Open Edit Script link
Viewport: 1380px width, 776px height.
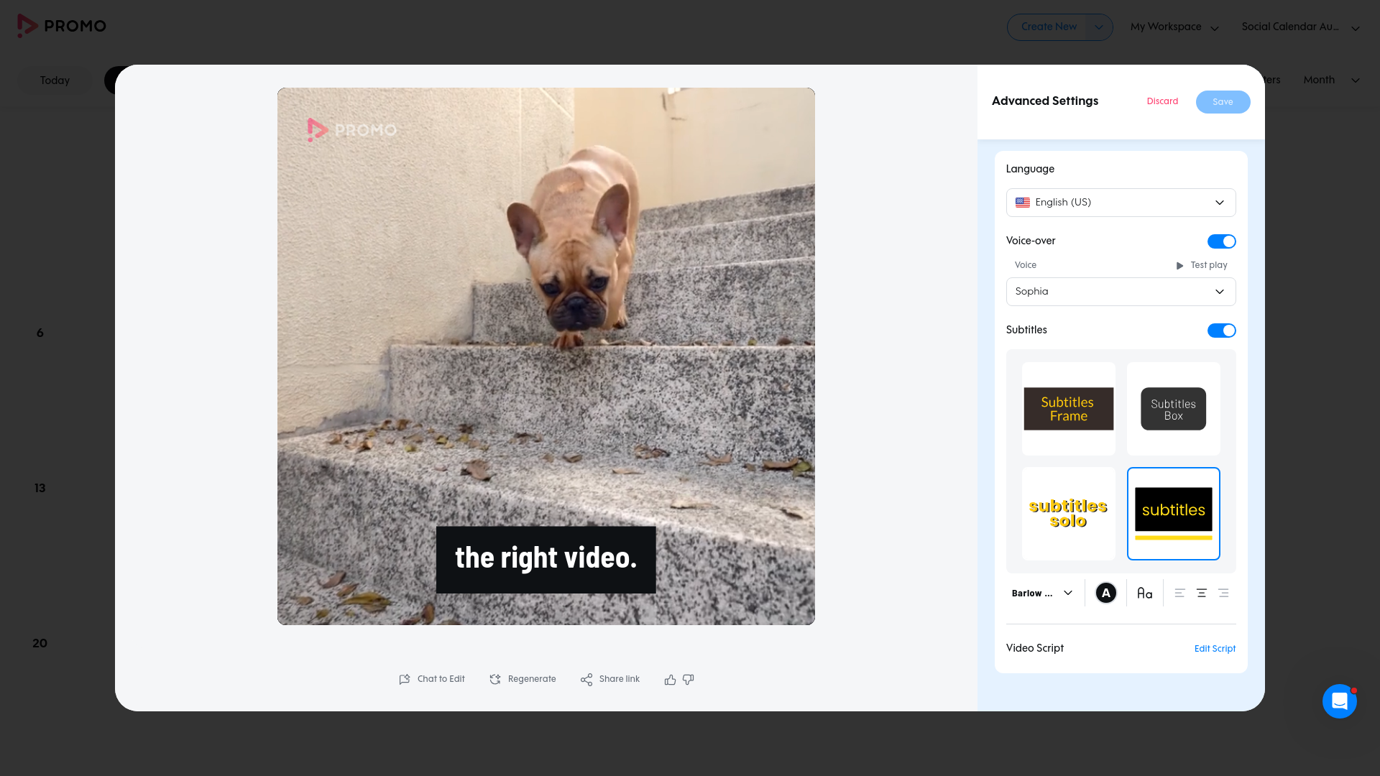pos(1215,649)
